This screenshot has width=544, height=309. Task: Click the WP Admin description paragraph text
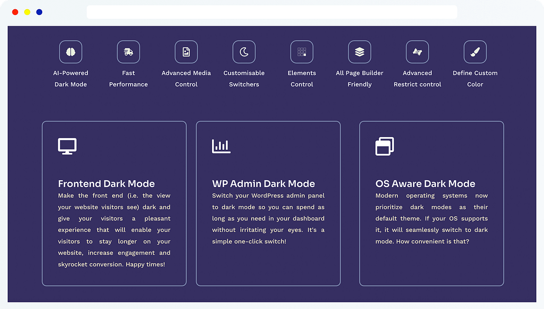[x=268, y=218]
